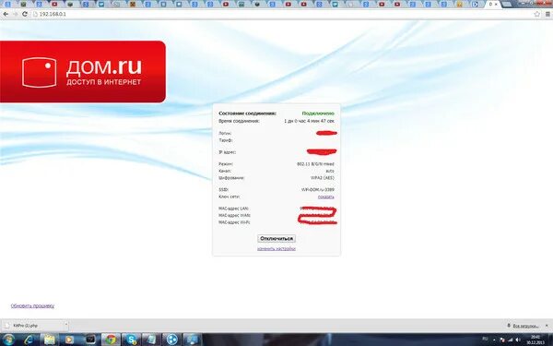
Task: Reload the 192.168.0.1 page
Action: click(x=24, y=14)
